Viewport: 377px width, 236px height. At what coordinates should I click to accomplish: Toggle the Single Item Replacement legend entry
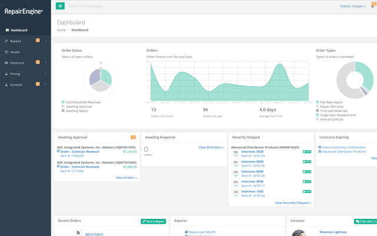click(x=336, y=115)
